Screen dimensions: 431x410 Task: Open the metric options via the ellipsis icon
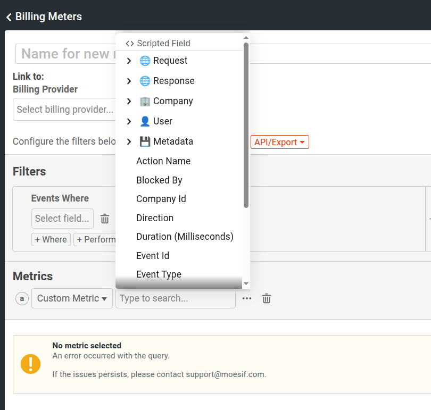(x=246, y=298)
